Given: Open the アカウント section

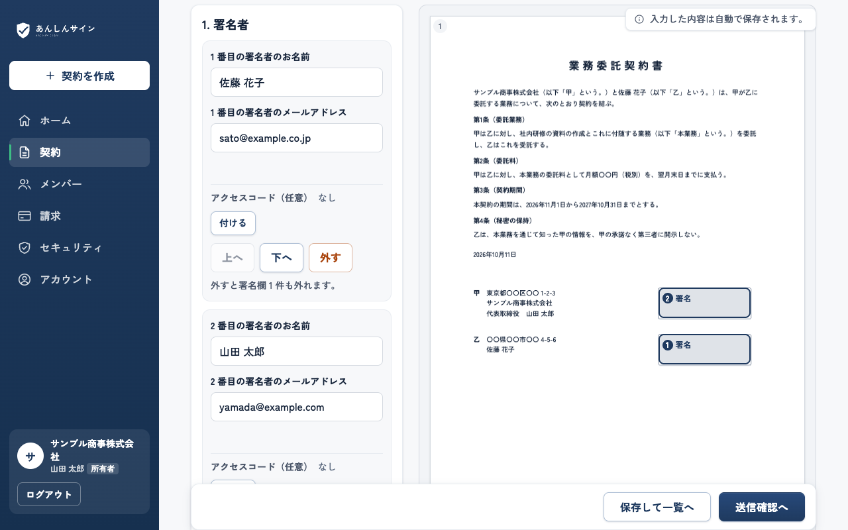Looking at the screenshot, I should [79, 280].
